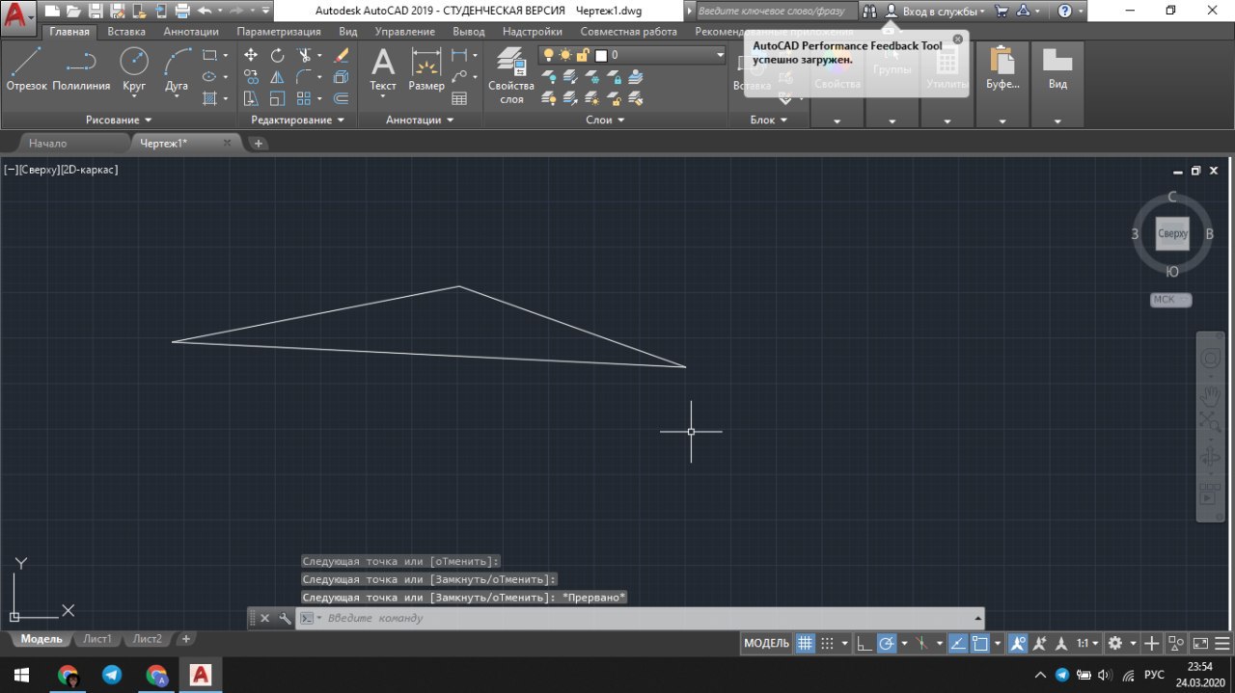Click the Move tool icon
Screen dimensions: 1235x693
coord(251,55)
